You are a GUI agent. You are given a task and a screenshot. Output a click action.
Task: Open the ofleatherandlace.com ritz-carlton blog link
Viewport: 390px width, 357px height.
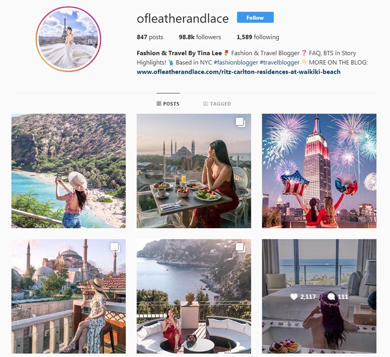pos(238,72)
